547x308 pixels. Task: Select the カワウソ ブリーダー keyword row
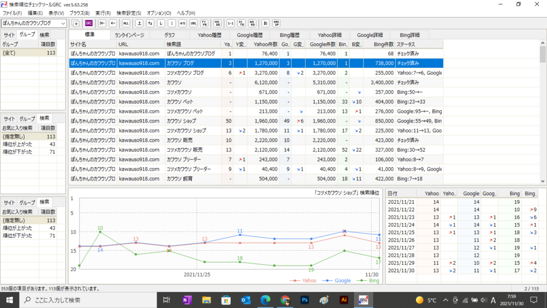pyautogui.click(x=256, y=159)
